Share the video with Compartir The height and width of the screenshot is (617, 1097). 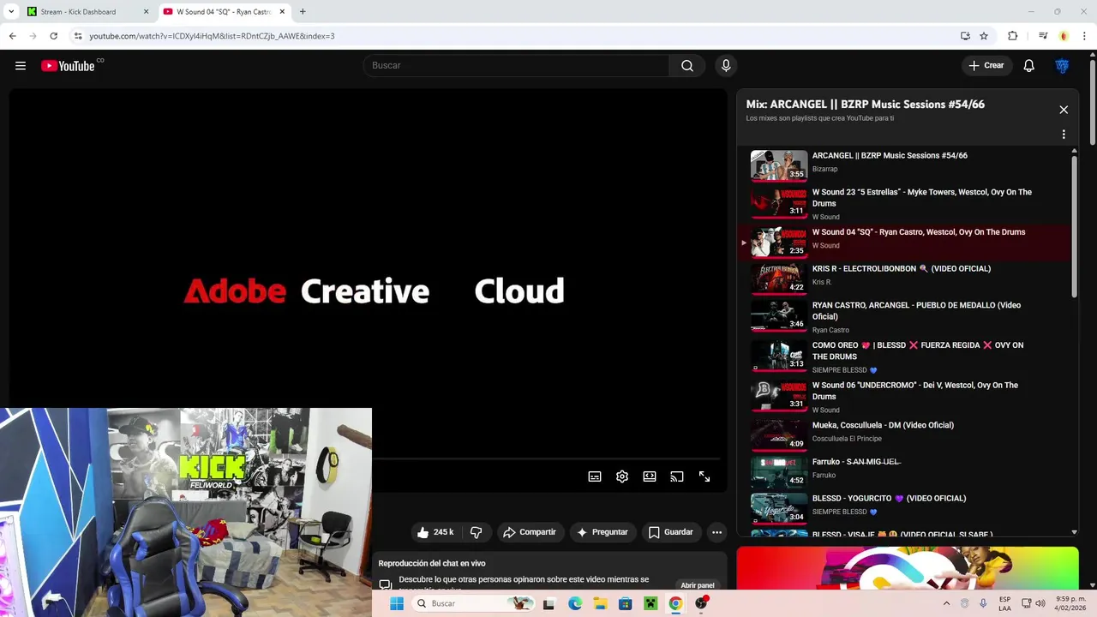point(530,532)
